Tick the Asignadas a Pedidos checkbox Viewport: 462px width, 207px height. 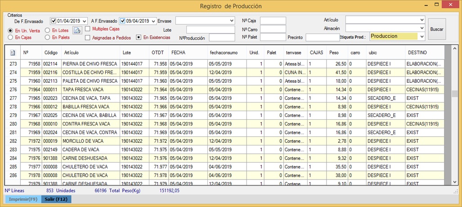pos(87,38)
